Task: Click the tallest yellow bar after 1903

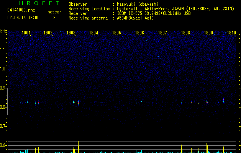Action: (x=78, y=146)
